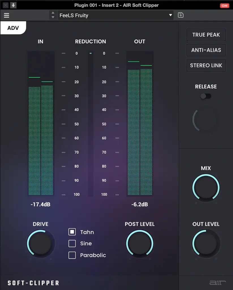Step to the previous preset with the up arrow
The height and width of the screenshot is (290, 233).
53,13
